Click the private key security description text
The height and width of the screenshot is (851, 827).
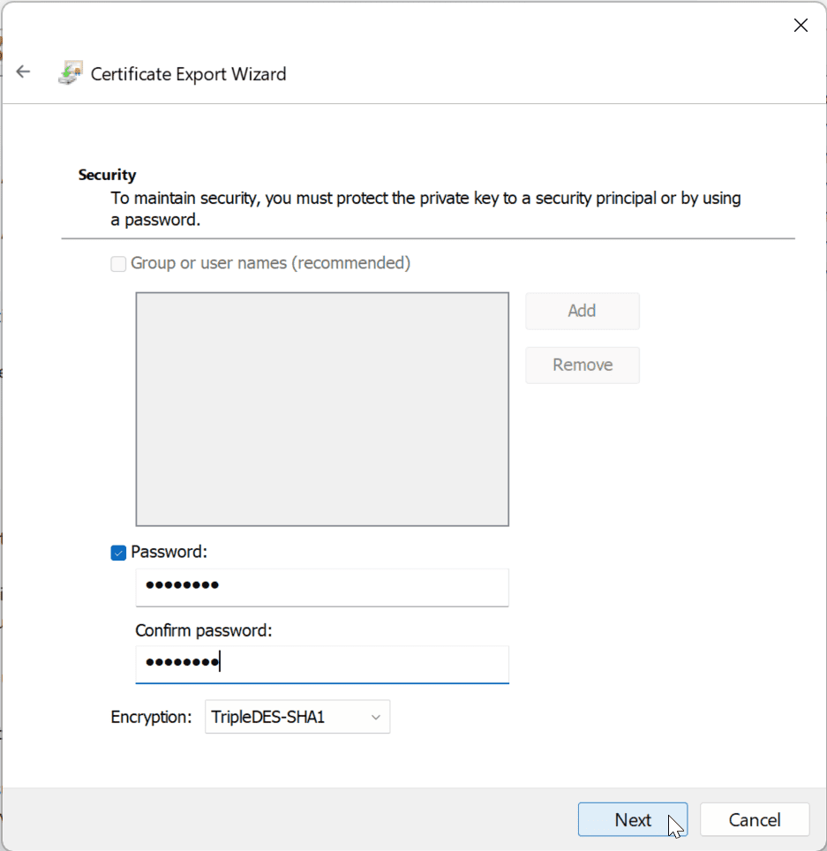pos(425,208)
